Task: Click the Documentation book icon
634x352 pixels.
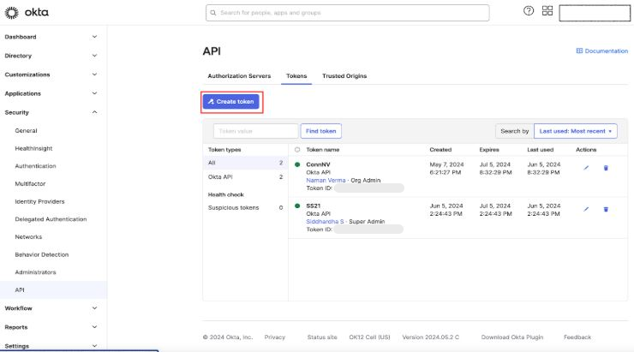Action: tap(579, 51)
